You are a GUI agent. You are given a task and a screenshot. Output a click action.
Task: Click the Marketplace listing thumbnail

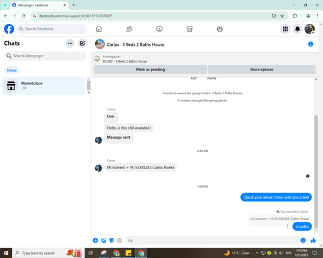point(97,59)
